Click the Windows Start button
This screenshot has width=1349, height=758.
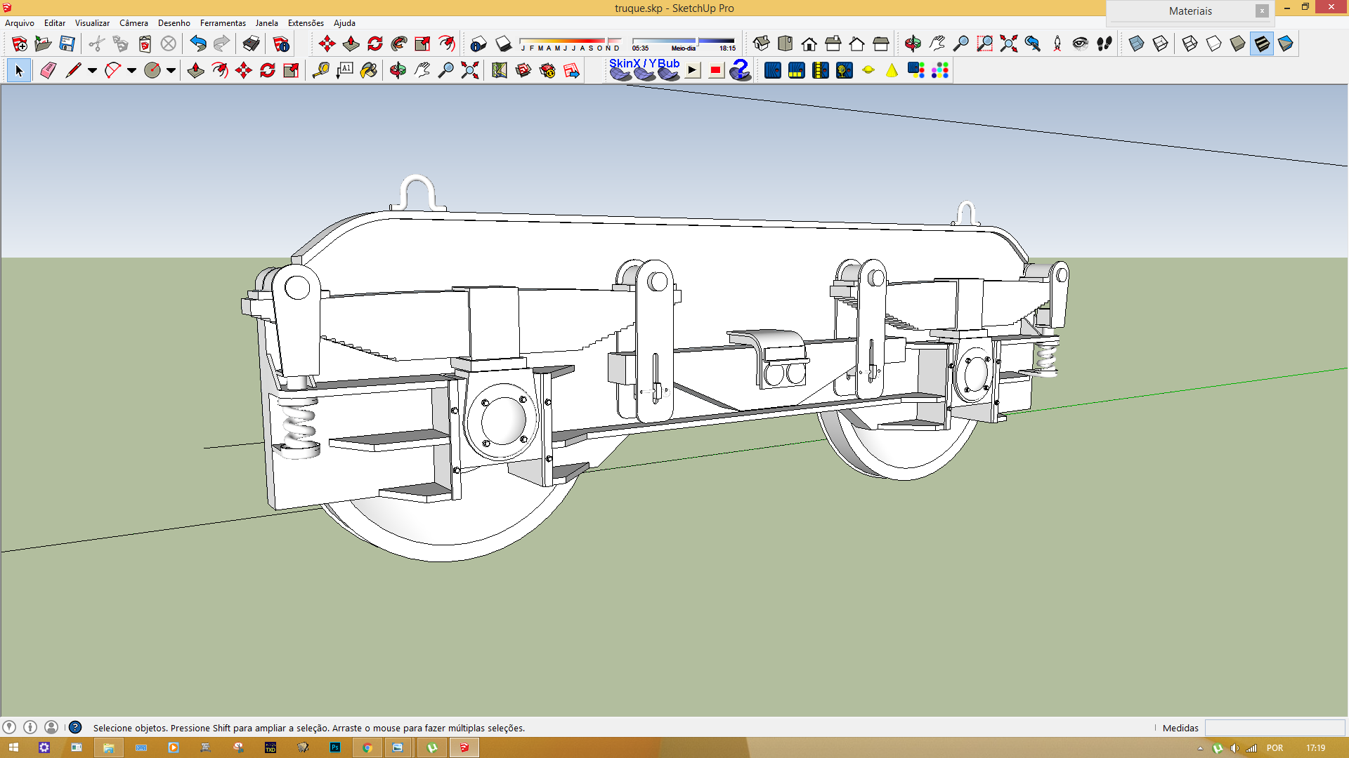click(x=13, y=747)
